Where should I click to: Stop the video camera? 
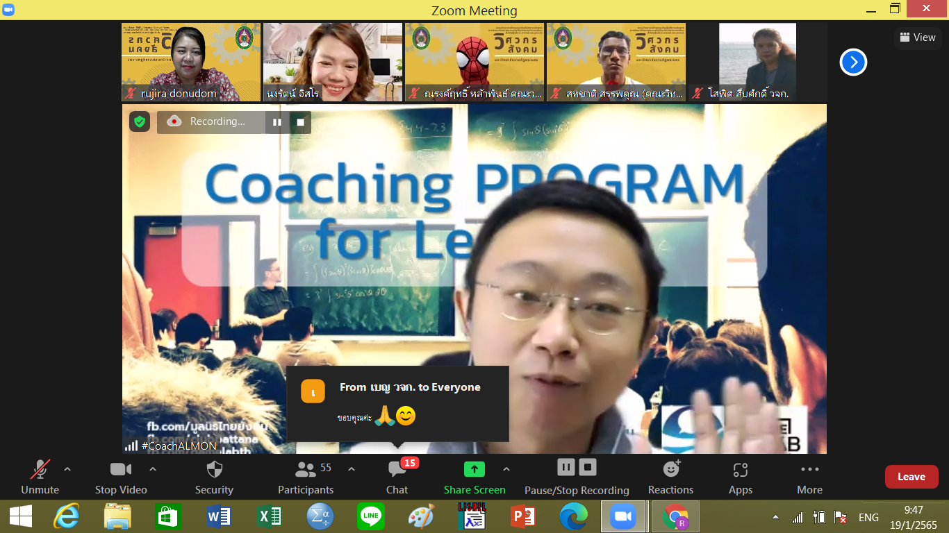click(121, 477)
